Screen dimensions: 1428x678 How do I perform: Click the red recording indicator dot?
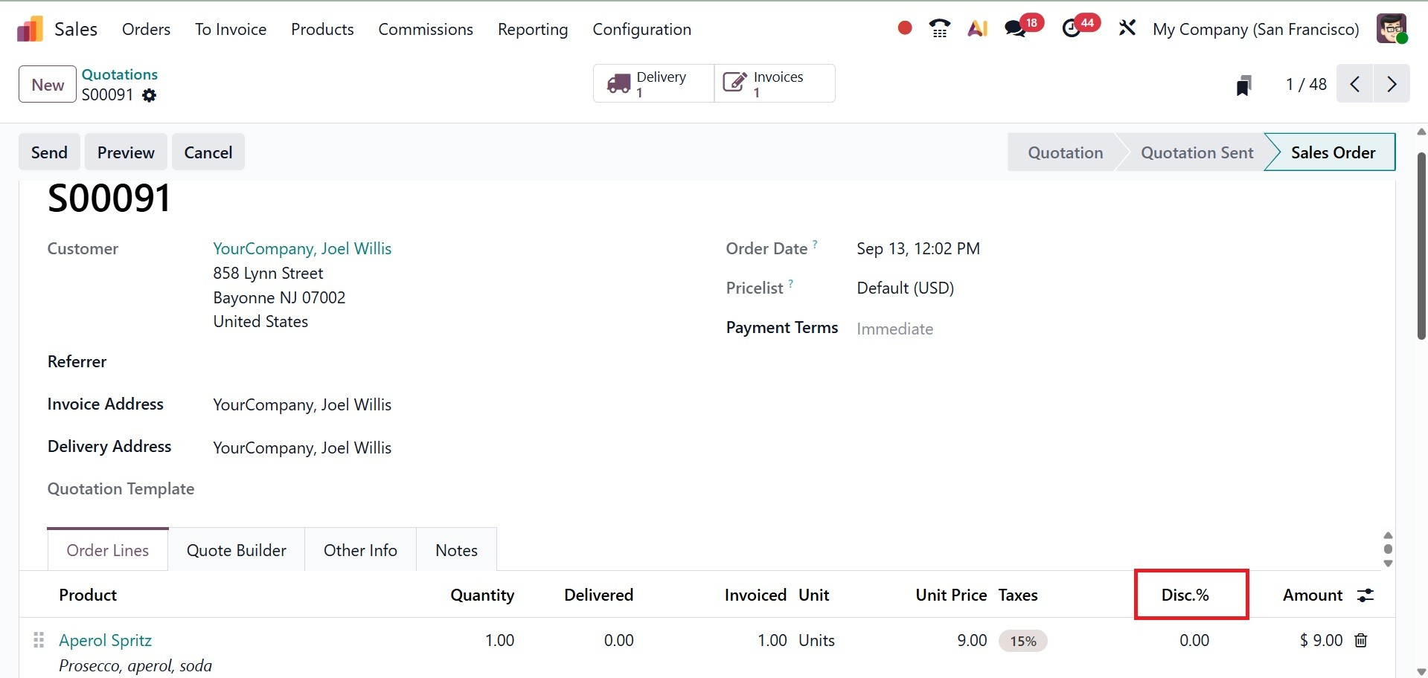pyautogui.click(x=903, y=27)
